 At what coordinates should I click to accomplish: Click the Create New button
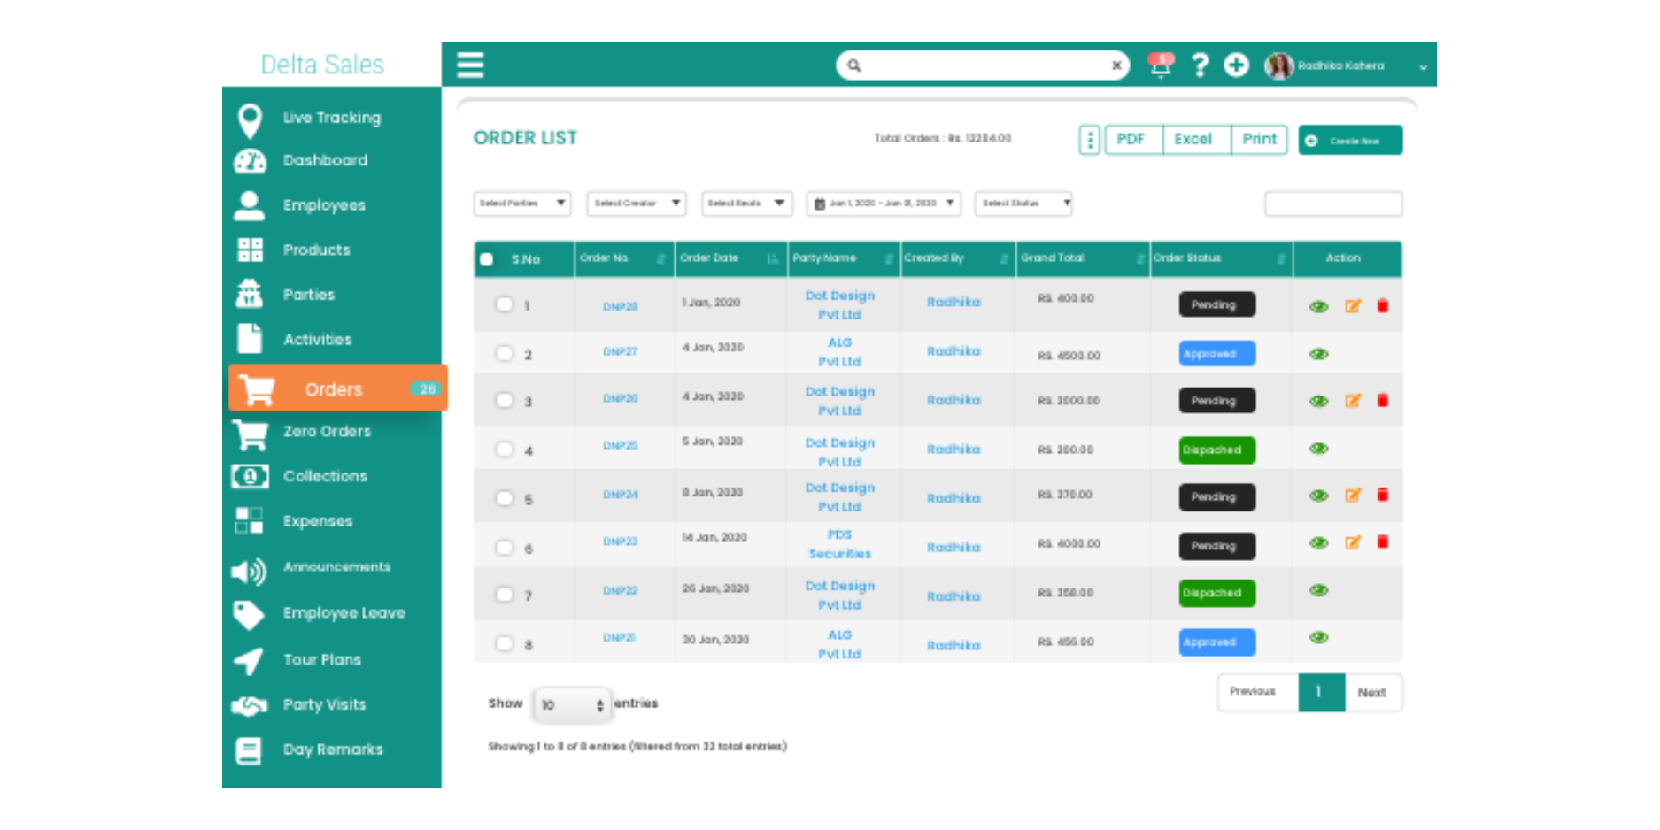(x=1349, y=141)
